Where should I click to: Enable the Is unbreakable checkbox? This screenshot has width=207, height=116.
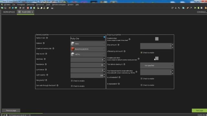point(141,79)
